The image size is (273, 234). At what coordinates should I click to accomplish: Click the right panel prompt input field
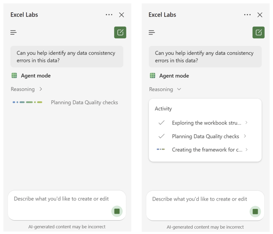pos(200,199)
